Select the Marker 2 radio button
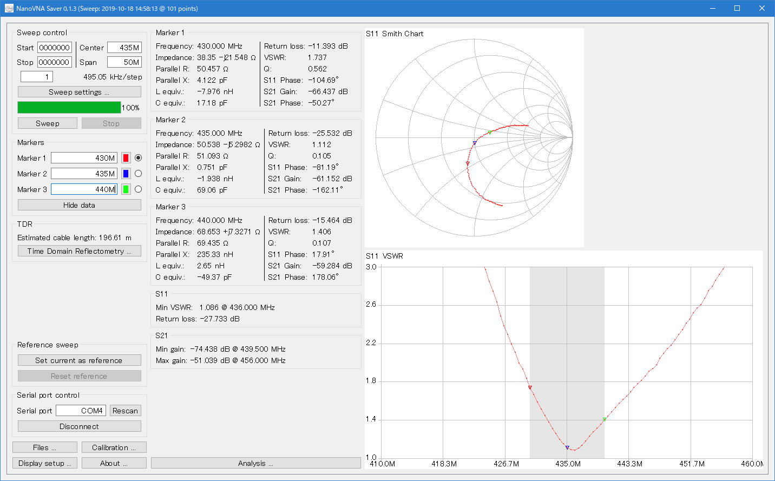The width and height of the screenshot is (775, 481). click(138, 174)
